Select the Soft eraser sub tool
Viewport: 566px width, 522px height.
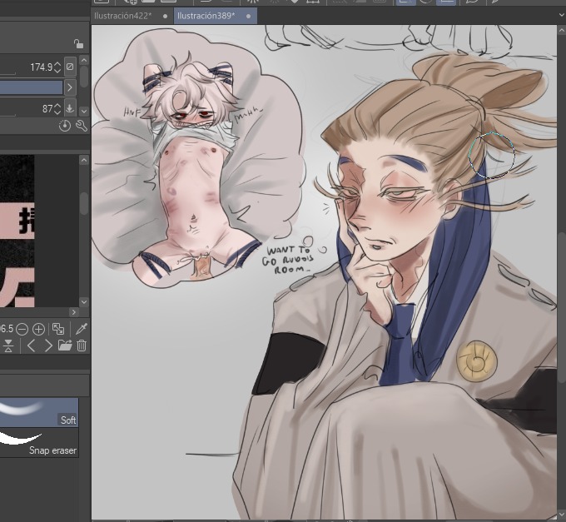[x=39, y=413]
